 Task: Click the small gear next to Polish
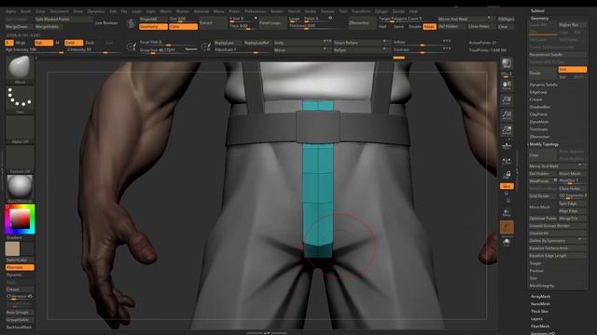click(330, 19)
